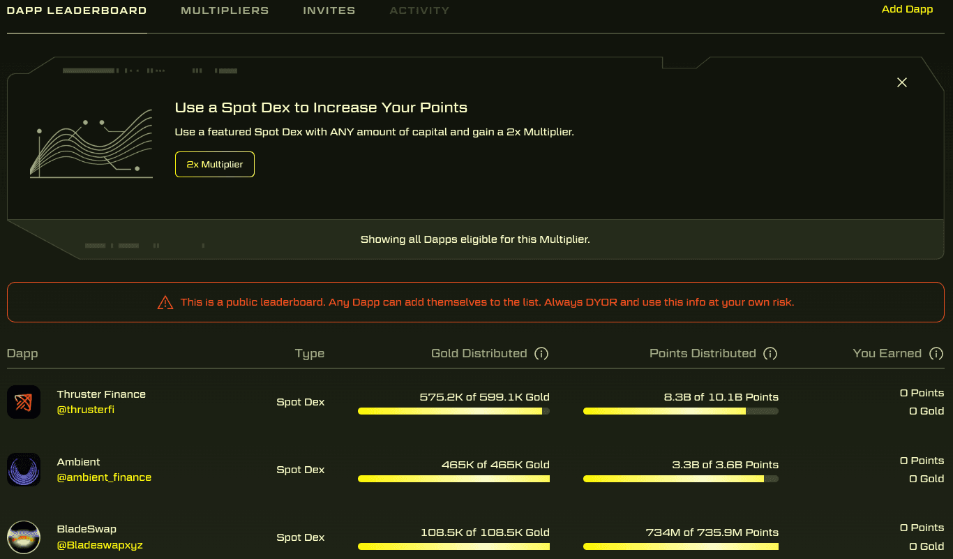Click the 2x Multiplier button

coord(215,165)
